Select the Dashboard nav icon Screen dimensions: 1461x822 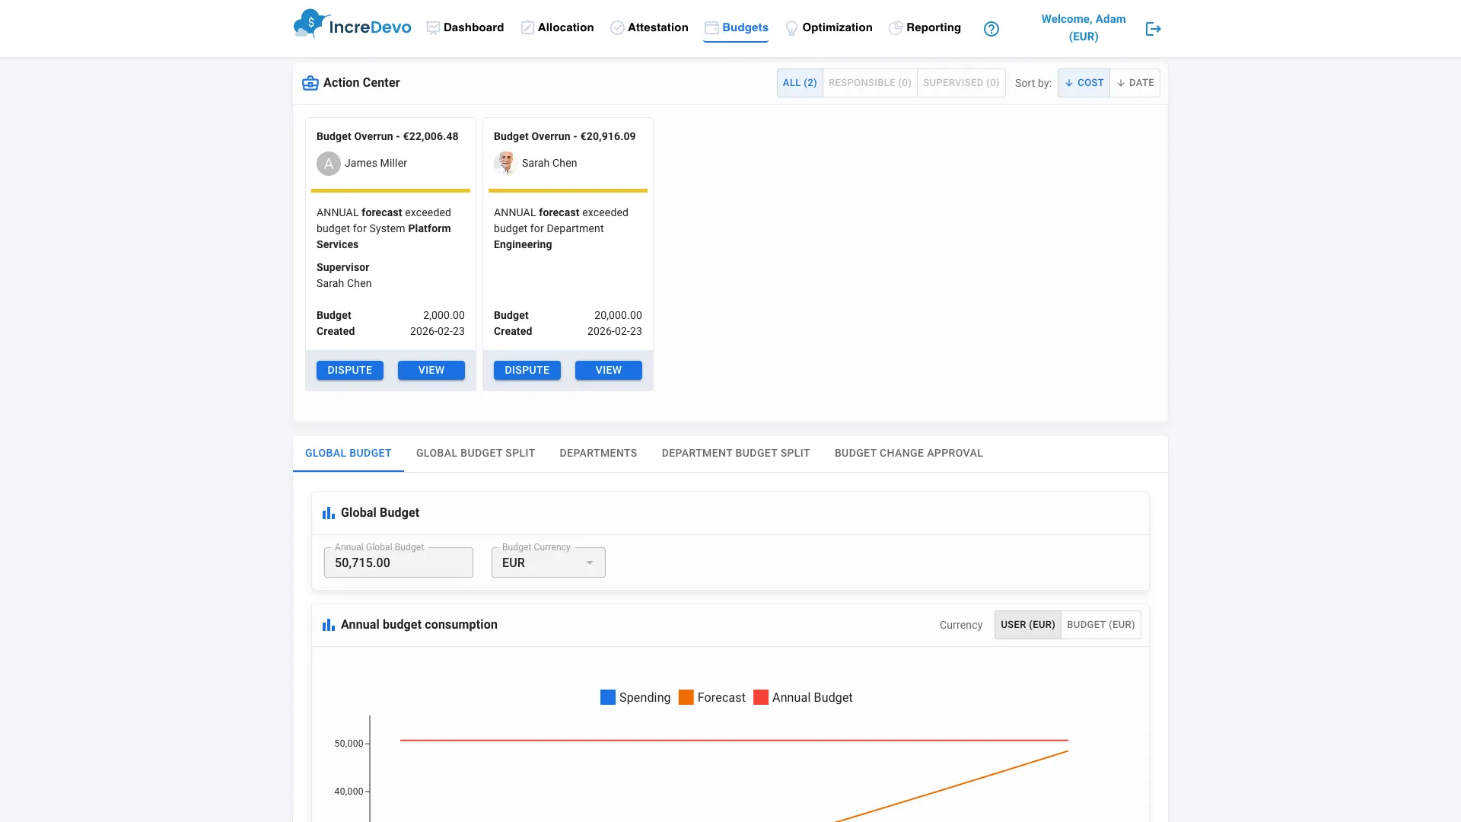tap(432, 27)
